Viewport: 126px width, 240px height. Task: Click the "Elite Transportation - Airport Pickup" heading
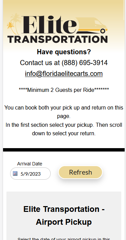[x=64, y=216]
